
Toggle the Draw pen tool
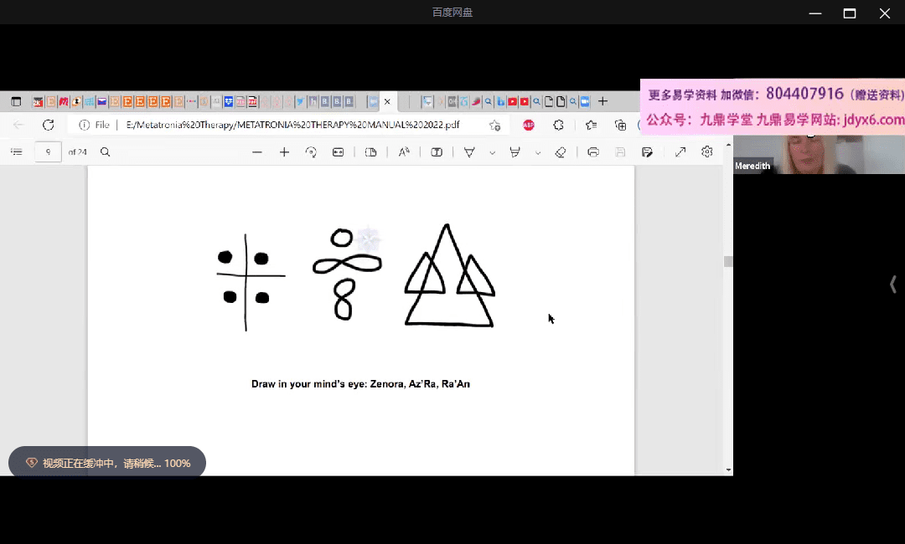pyautogui.click(x=469, y=152)
